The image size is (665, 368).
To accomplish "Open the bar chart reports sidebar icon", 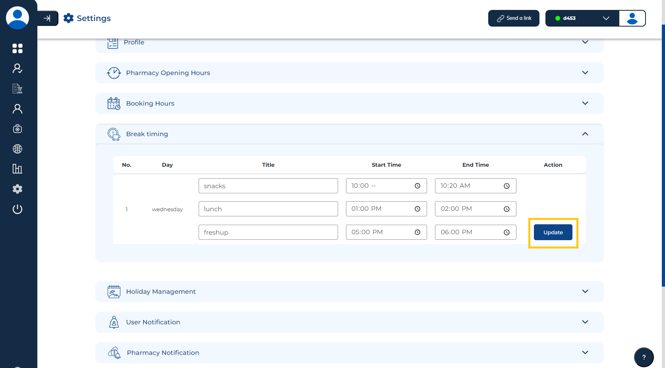I will 17,169.
